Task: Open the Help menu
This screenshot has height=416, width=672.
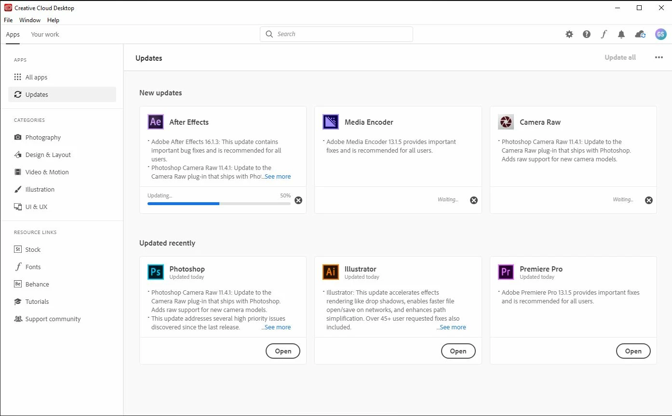Action: coord(53,20)
